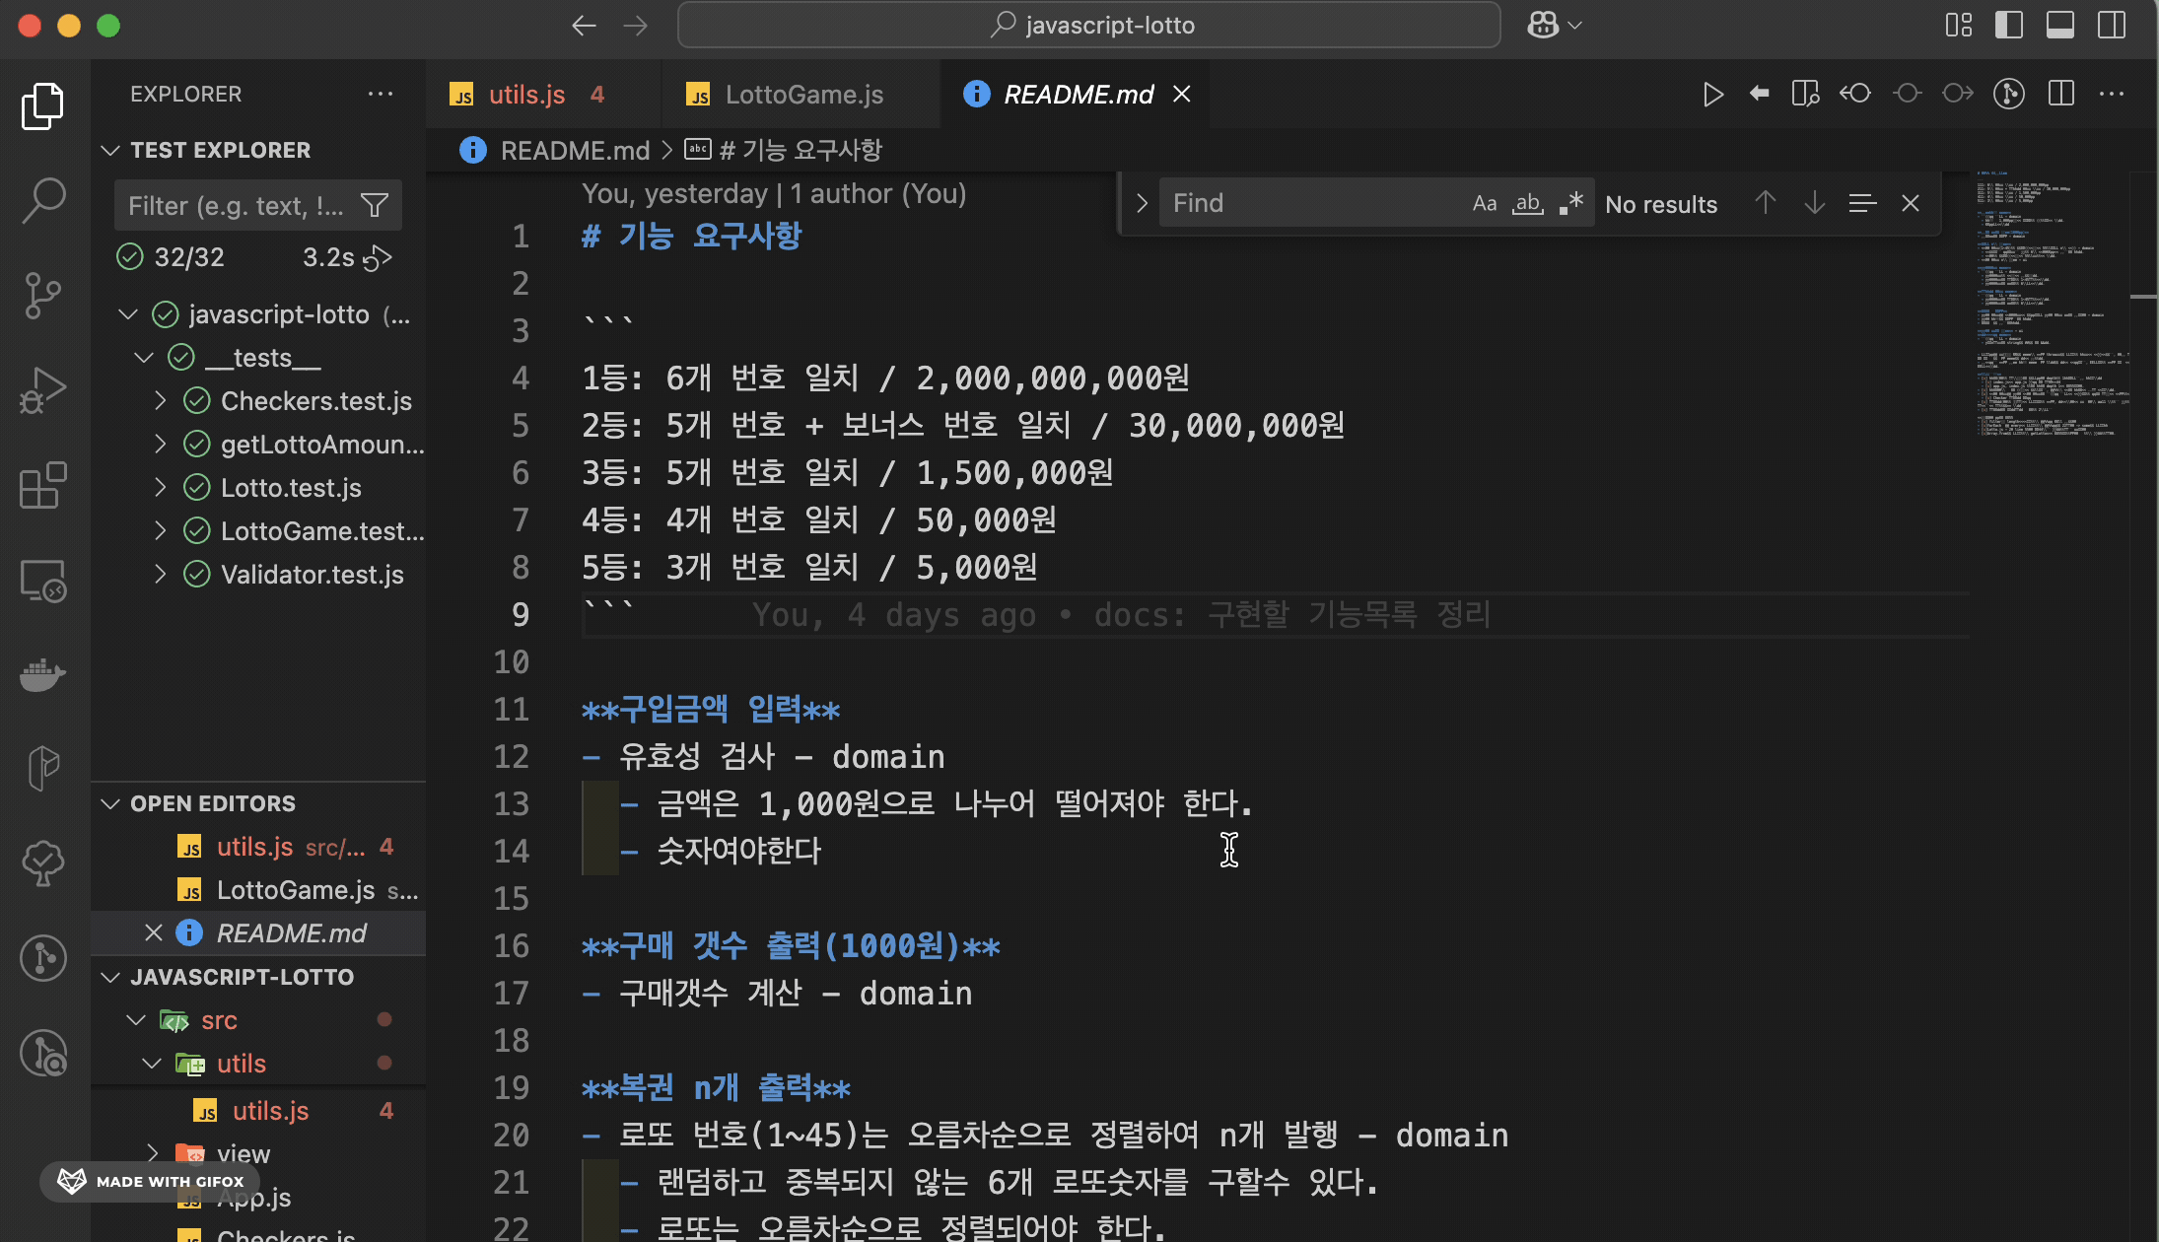This screenshot has height=1242, width=2159.
Task: Open Copilot dropdown chevron in title bar
Action: click(1574, 25)
